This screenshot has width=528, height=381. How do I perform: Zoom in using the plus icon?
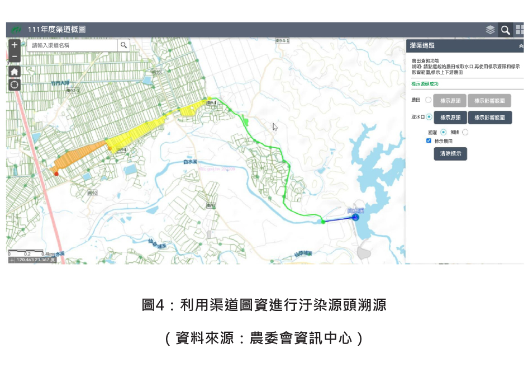coord(13,45)
